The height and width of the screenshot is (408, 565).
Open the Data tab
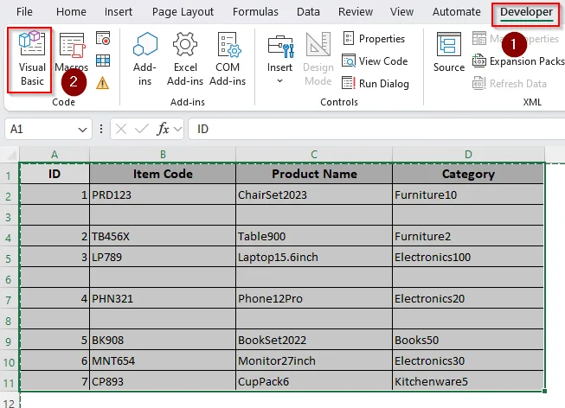click(308, 12)
